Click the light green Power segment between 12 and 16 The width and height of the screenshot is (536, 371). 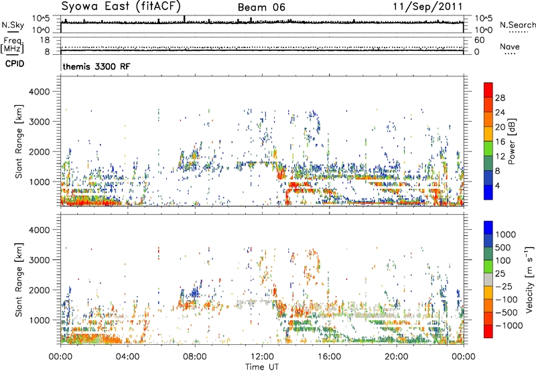488,149
